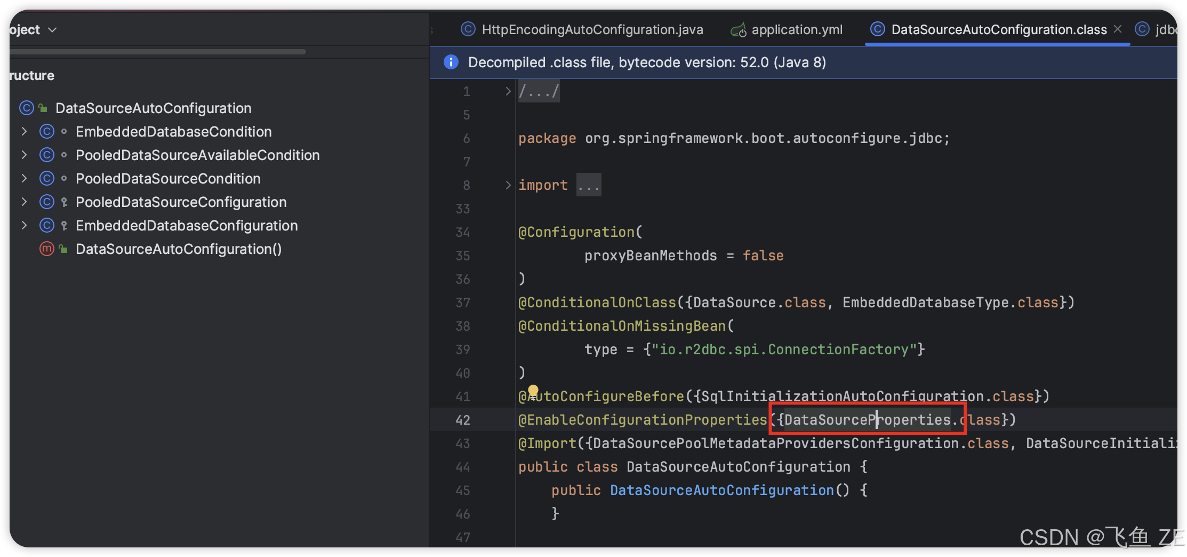Click the class icon on HttpEncodingAutoConfiguration.java tab
Screen dimensions: 1187x557
coord(468,29)
